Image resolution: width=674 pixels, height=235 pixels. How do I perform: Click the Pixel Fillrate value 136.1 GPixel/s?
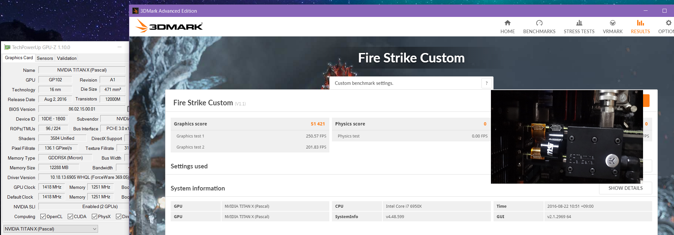click(x=58, y=148)
